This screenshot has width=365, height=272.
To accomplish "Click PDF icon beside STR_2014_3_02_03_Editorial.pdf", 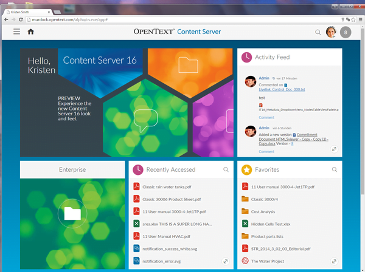I will click(245, 248).
